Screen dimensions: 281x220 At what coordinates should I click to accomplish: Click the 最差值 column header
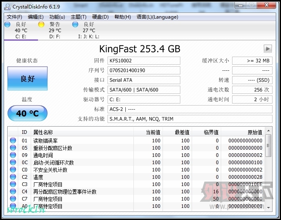point(177,132)
